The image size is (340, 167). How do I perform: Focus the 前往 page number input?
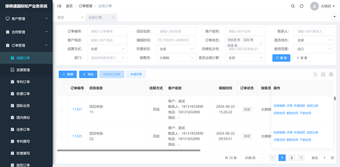324,158
